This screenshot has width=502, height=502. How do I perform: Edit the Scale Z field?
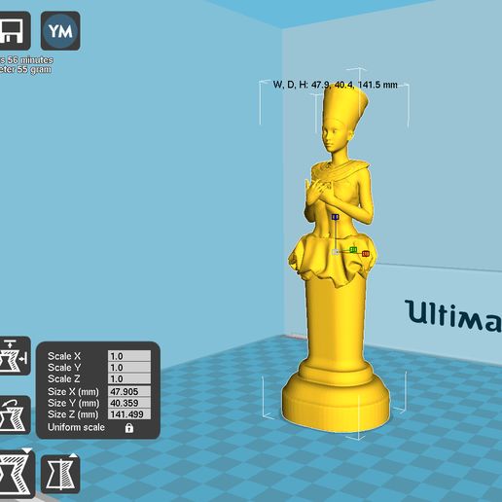[129, 378]
